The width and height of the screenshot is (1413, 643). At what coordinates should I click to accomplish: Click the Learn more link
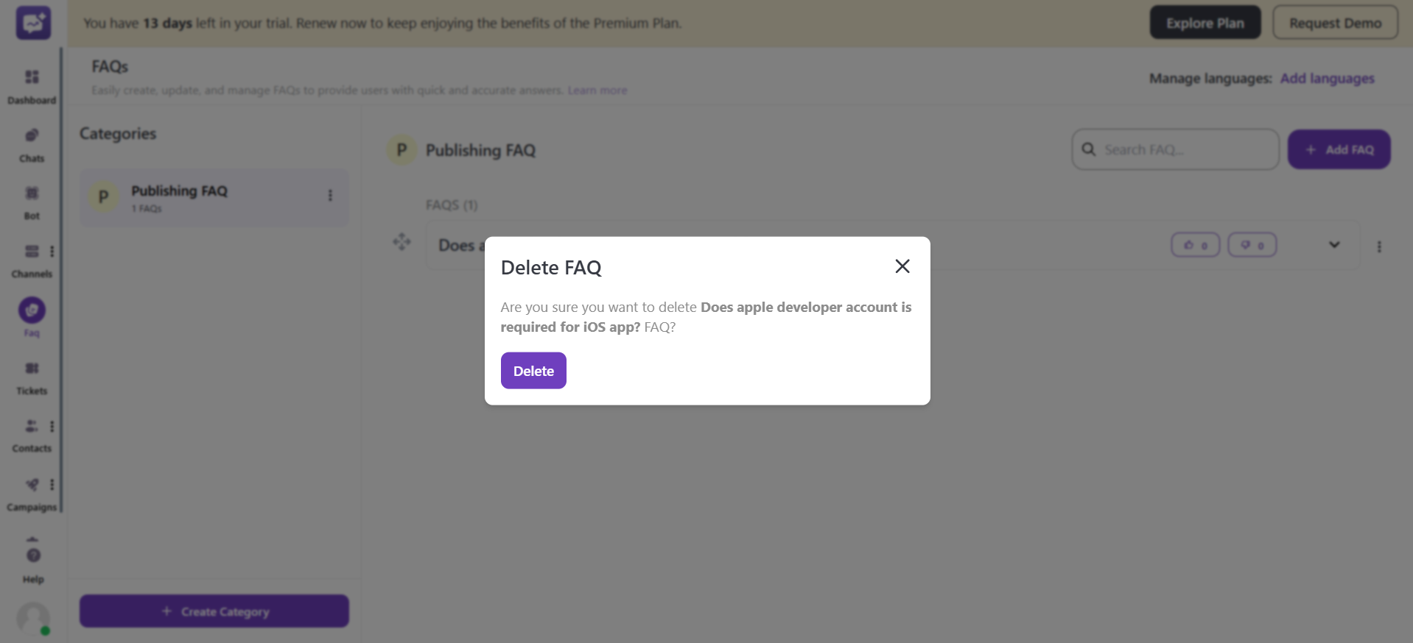tap(597, 90)
